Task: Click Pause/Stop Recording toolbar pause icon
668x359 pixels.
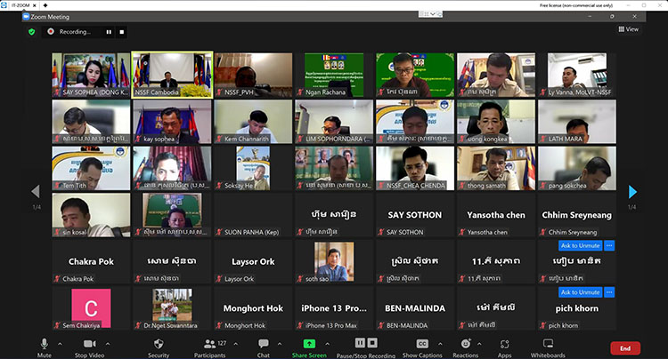Action: coord(360,343)
